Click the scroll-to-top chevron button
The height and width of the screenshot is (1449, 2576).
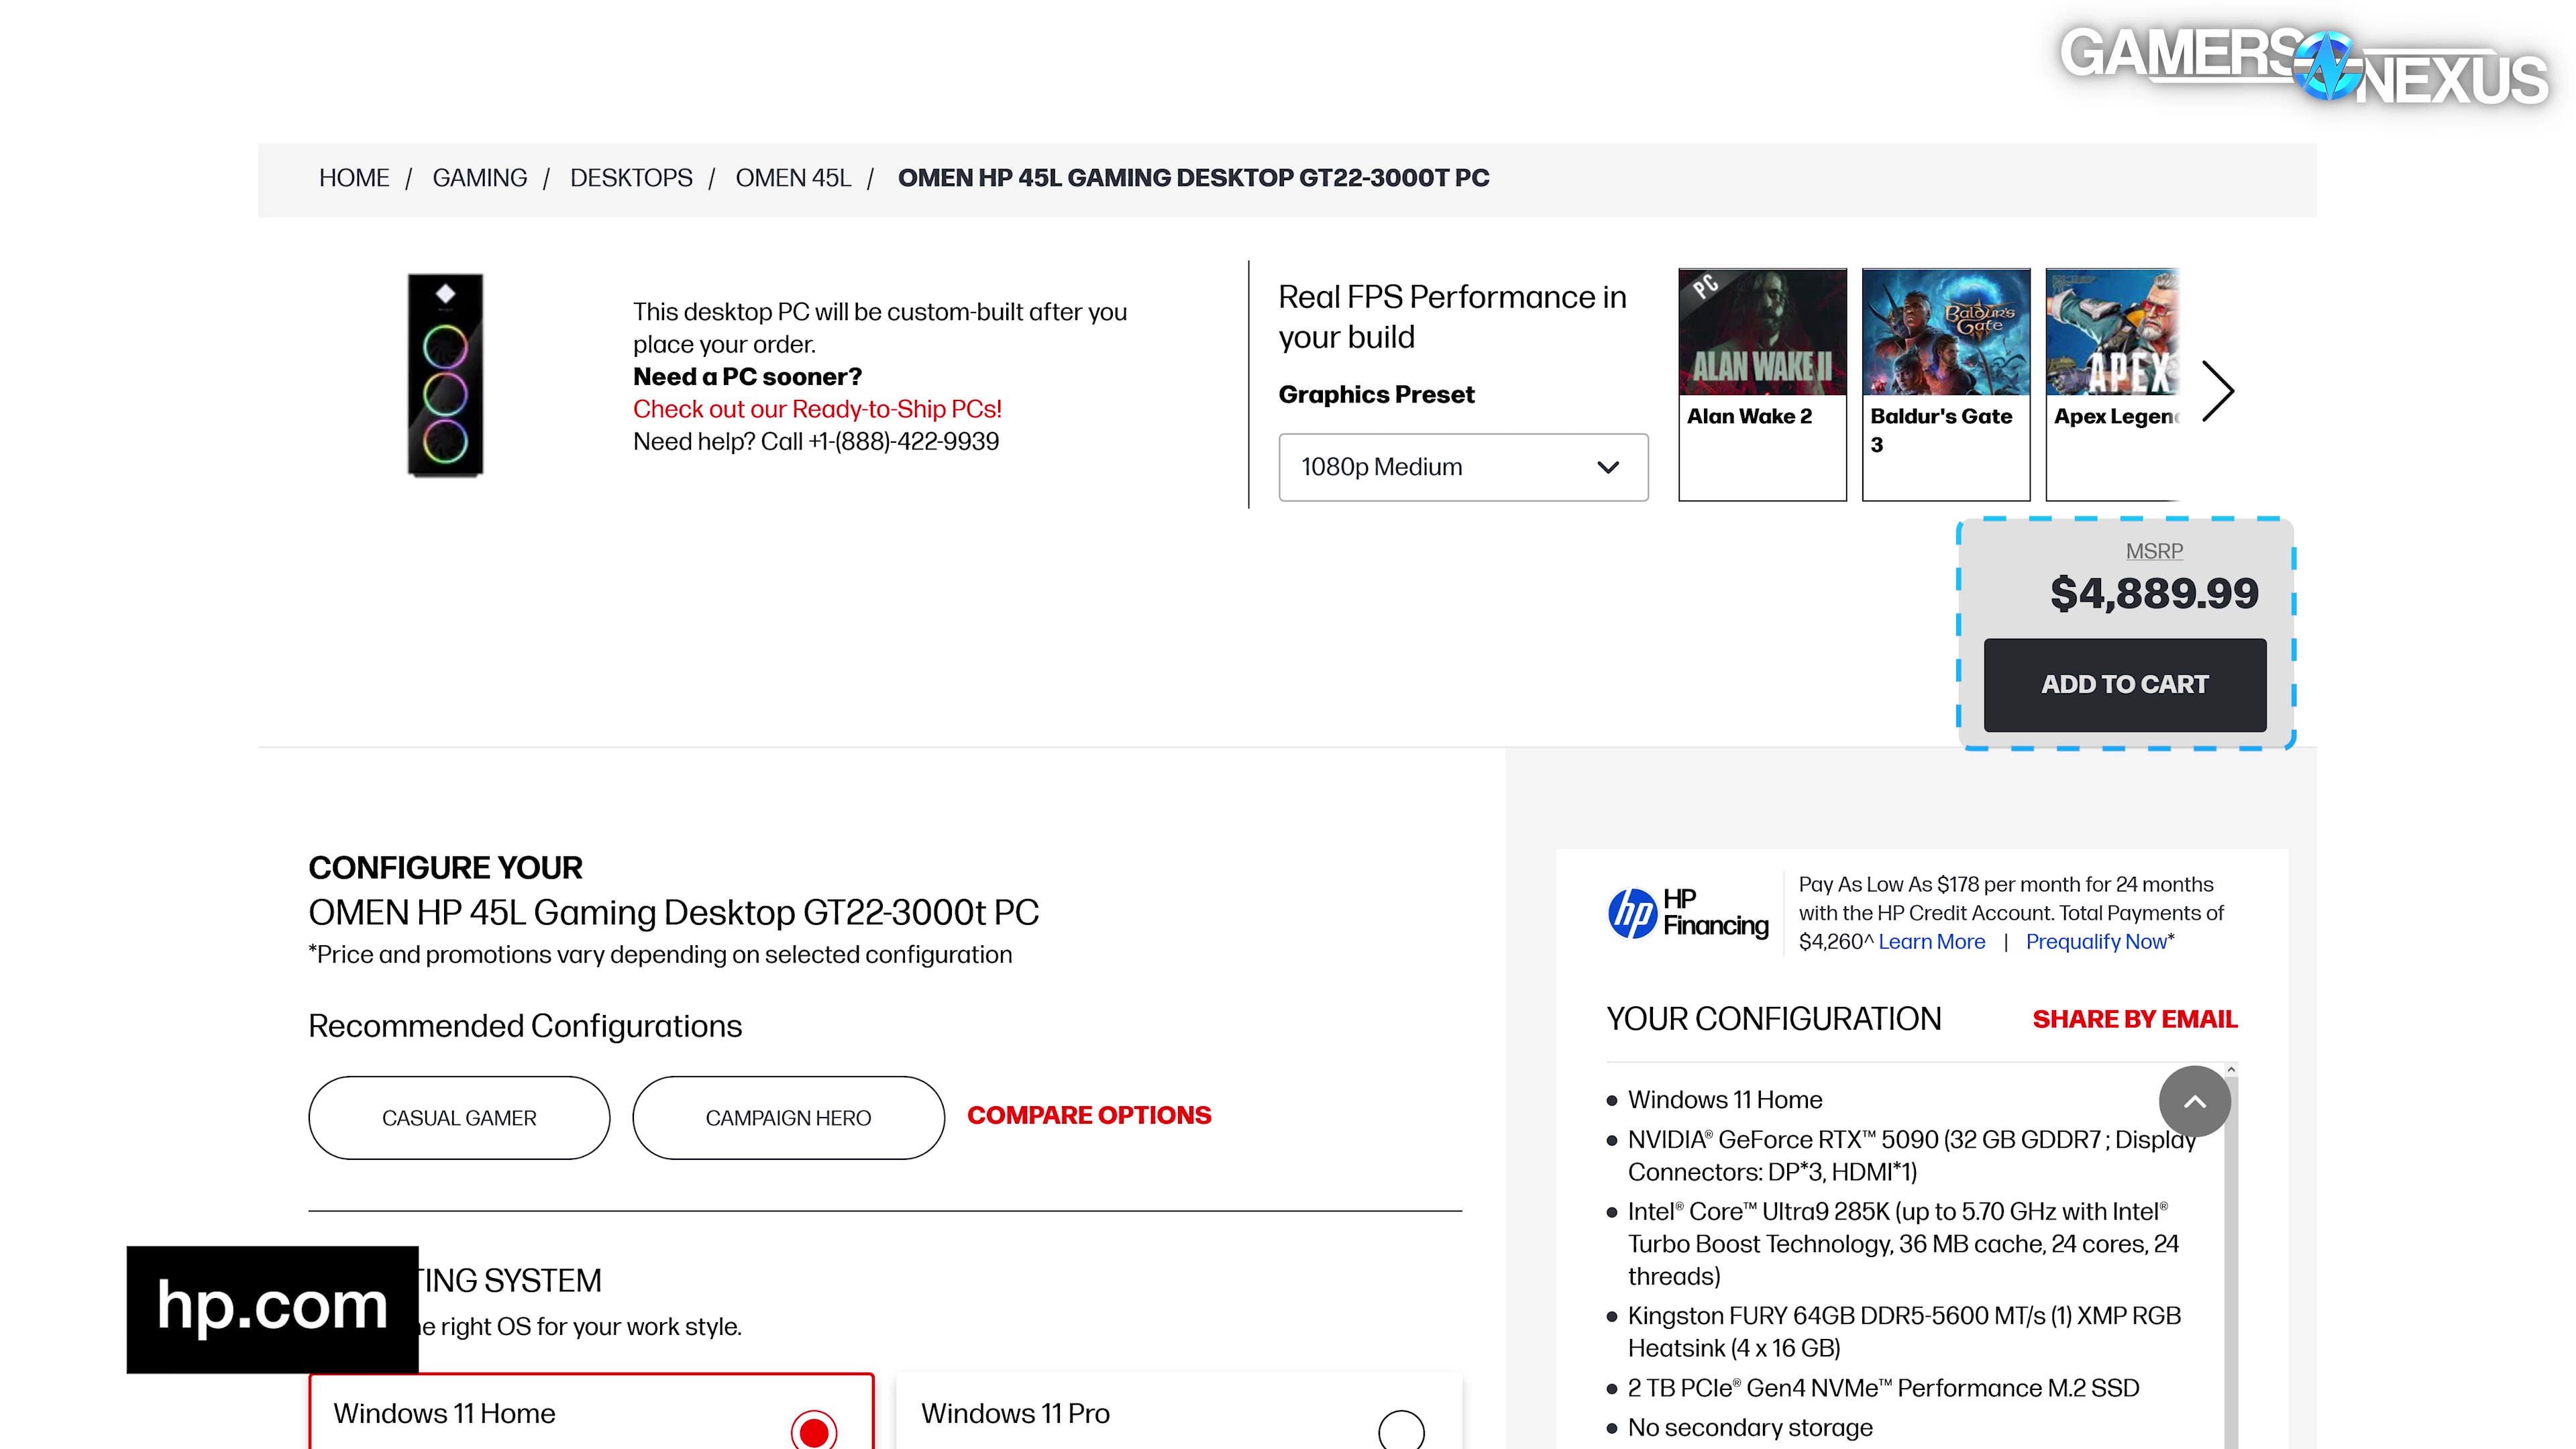(x=2195, y=1102)
